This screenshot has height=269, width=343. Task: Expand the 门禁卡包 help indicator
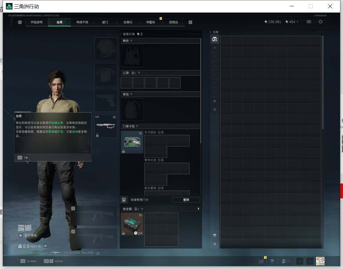(x=137, y=126)
